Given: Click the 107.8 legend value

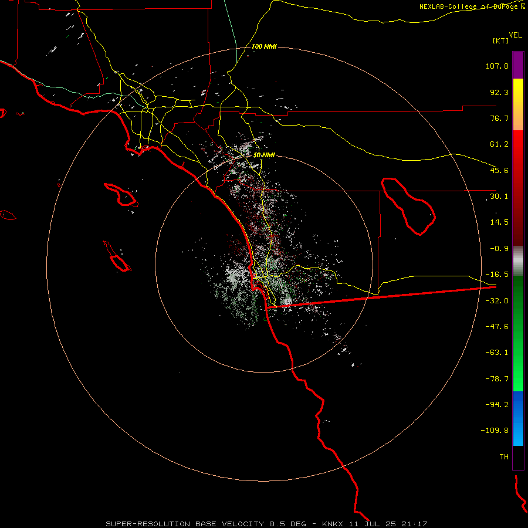Looking at the screenshot, I should coord(497,66).
